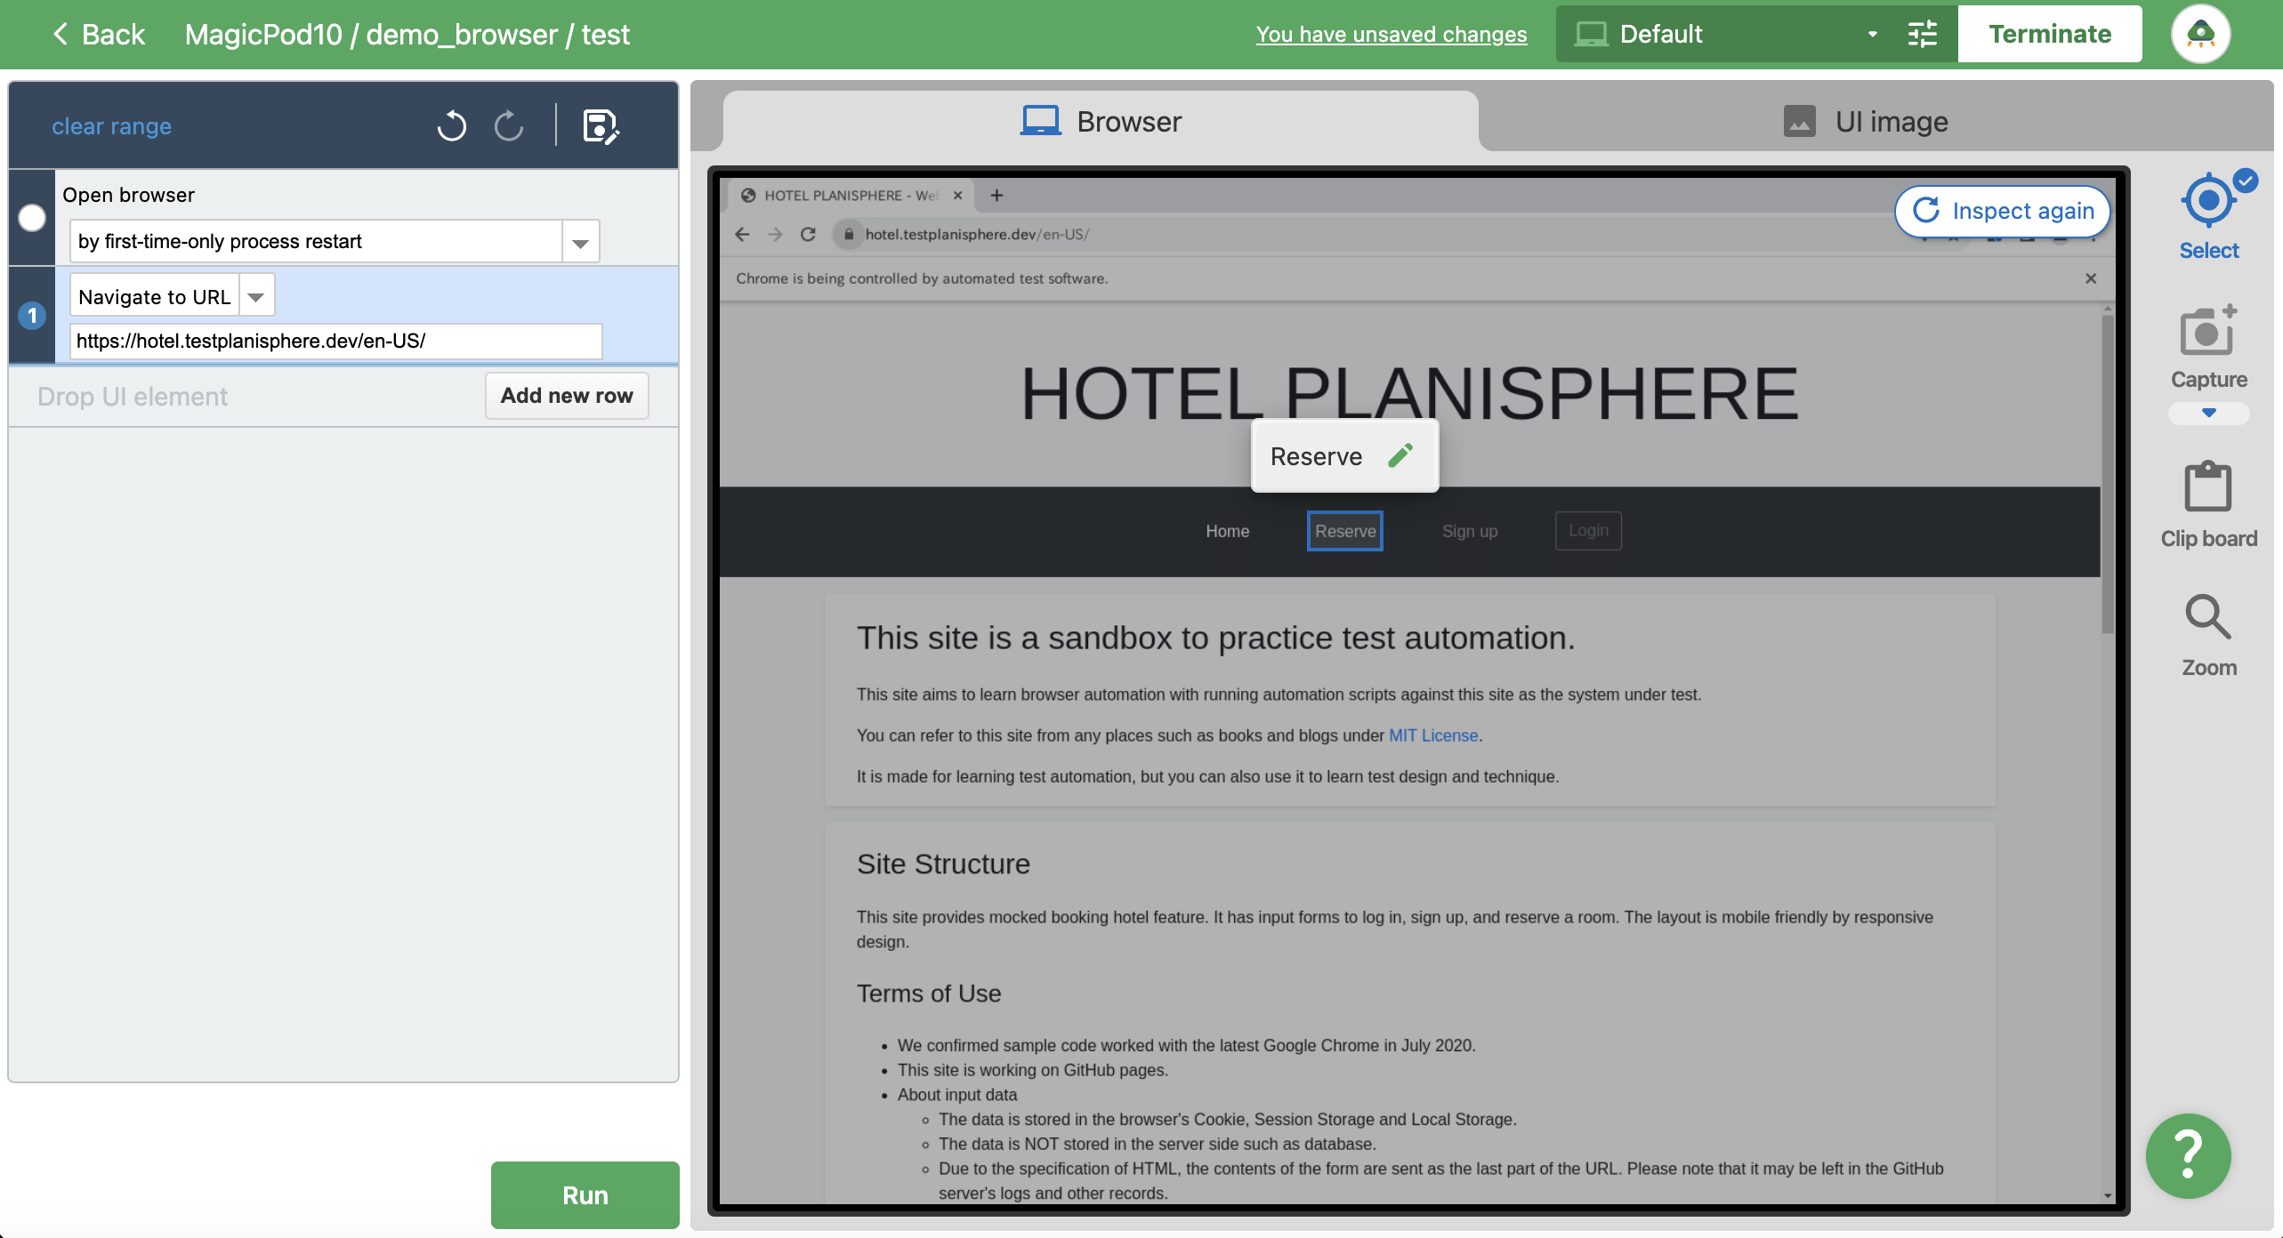Click the Open browser step label
Screen dimensions: 2283x1238
tap(128, 195)
